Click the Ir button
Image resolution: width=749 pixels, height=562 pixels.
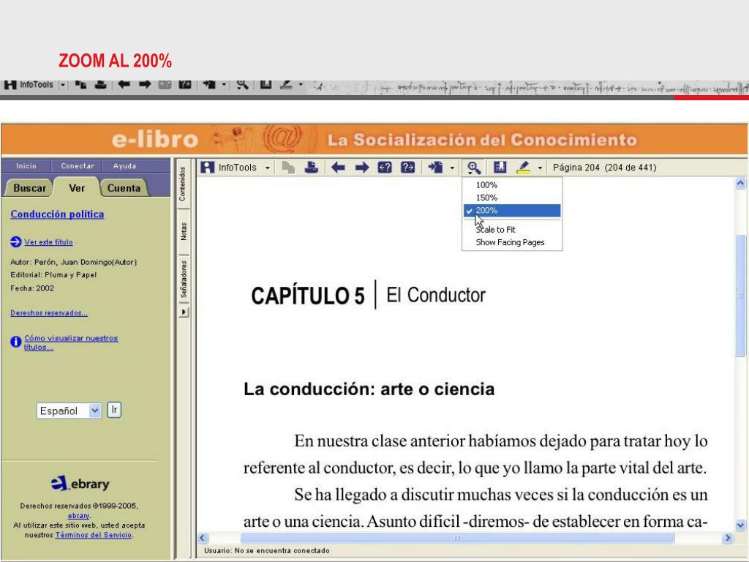[x=113, y=410]
